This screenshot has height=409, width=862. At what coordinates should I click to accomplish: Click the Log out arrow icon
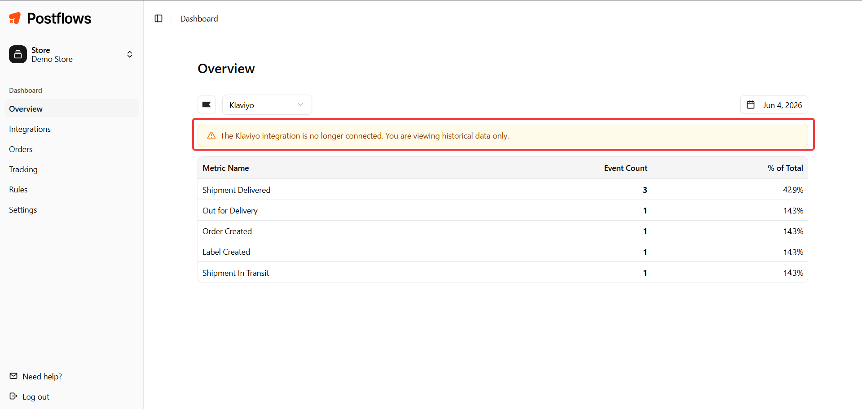[x=13, y=396]
